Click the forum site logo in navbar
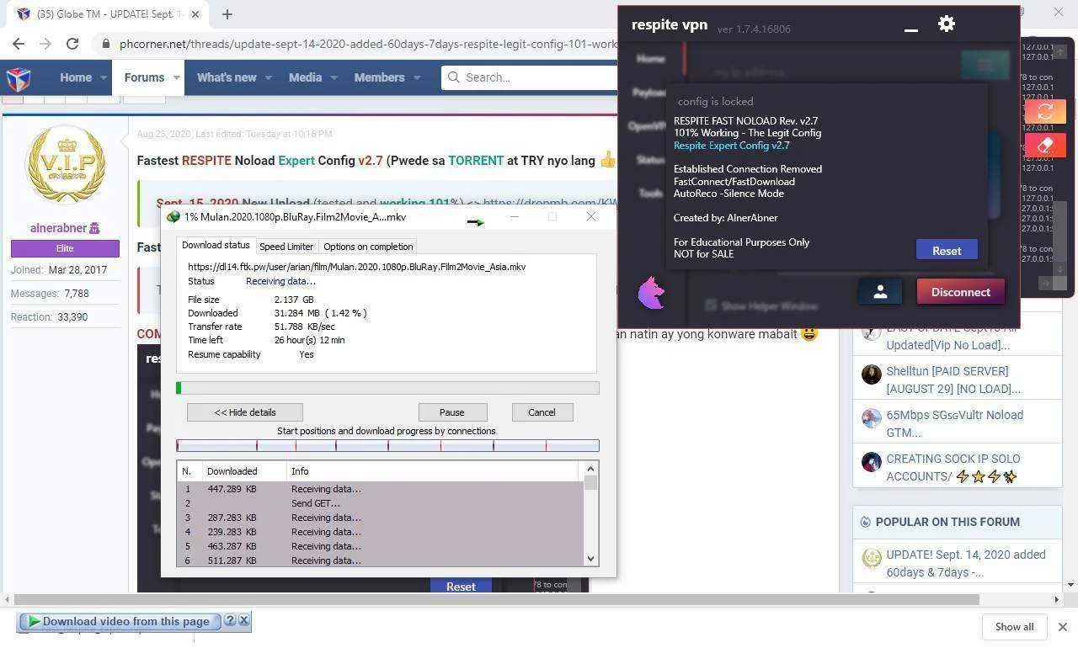The height and width of the screenshot is (648, 1078). click(x=19, y=78)
